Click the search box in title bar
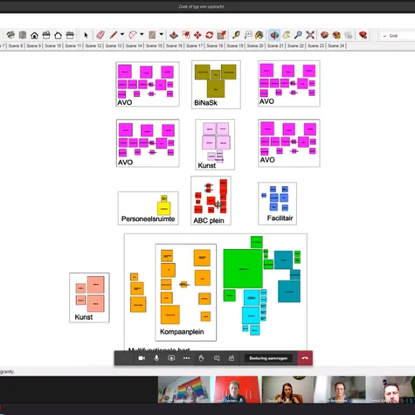The width and height of the screenshot is (415, 415). [201, 6]
